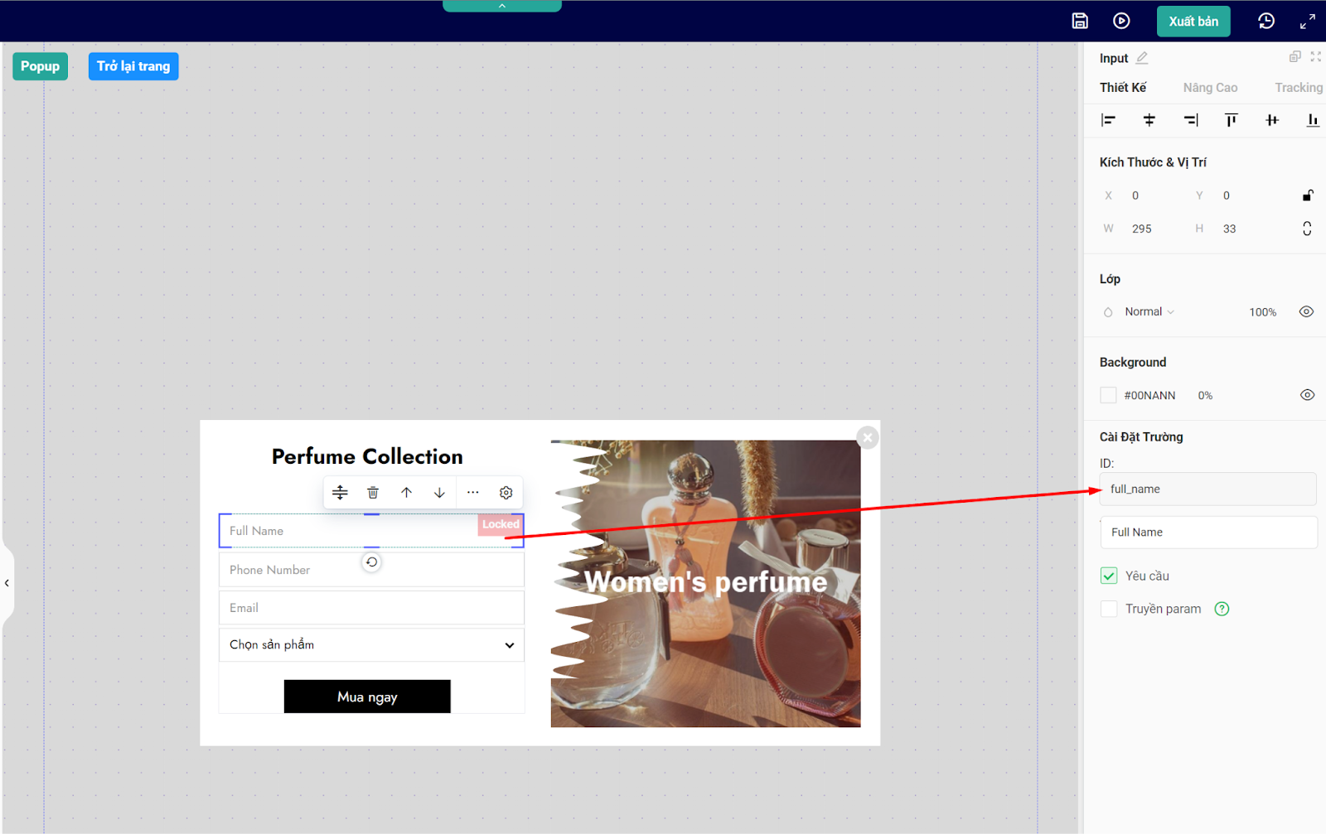Click the rotate reset icon below Full Name field
1326x834 pixels.
371,562
